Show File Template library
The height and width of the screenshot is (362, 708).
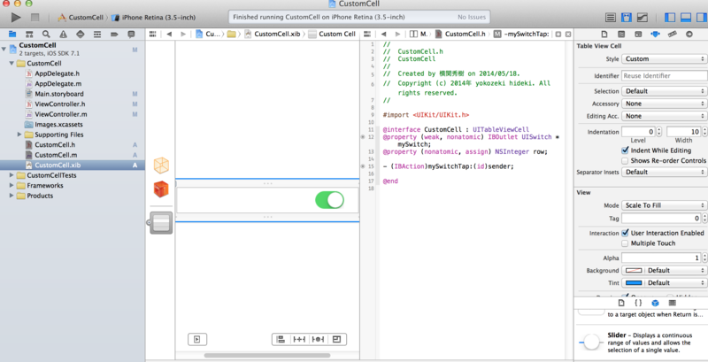pyautogui.click(x=621, y=303)
